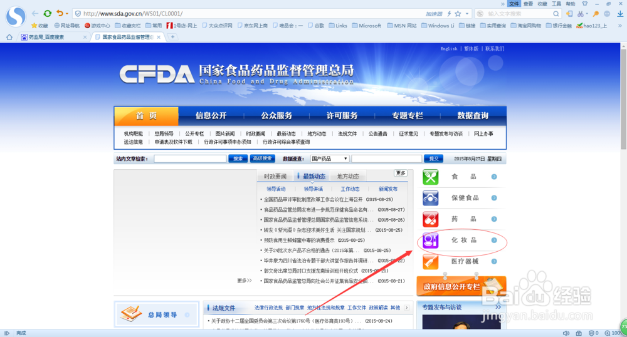
Task: Go back with the browser back arrow
Action: (35, 14)
